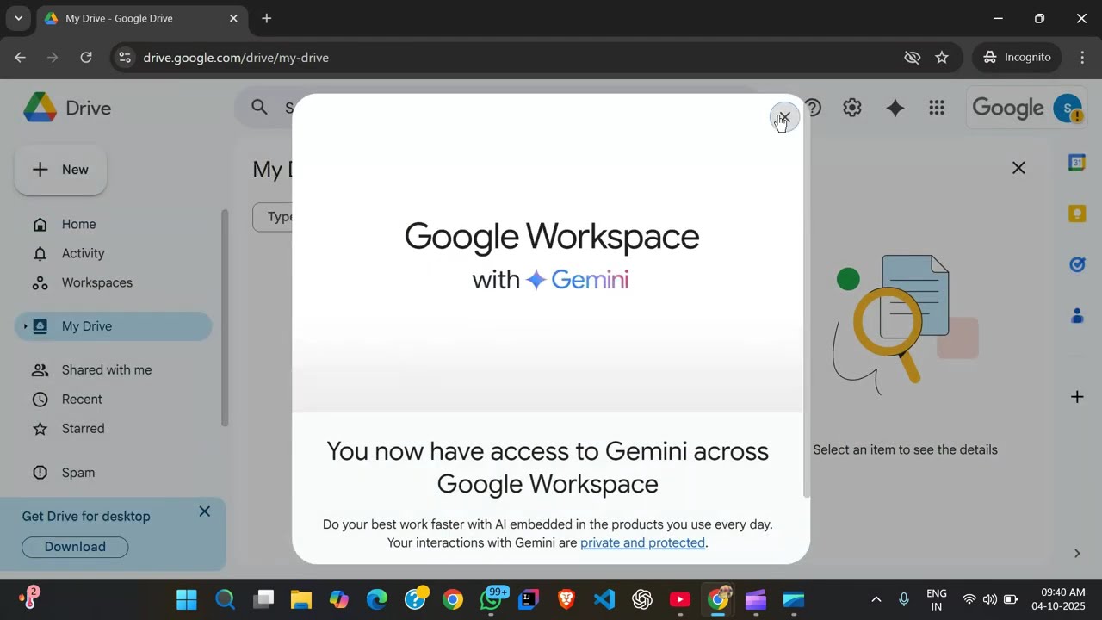This screenshot has height=620, width=1102.
Task: Close the My Drive browser tab
Action: (233, 18)
